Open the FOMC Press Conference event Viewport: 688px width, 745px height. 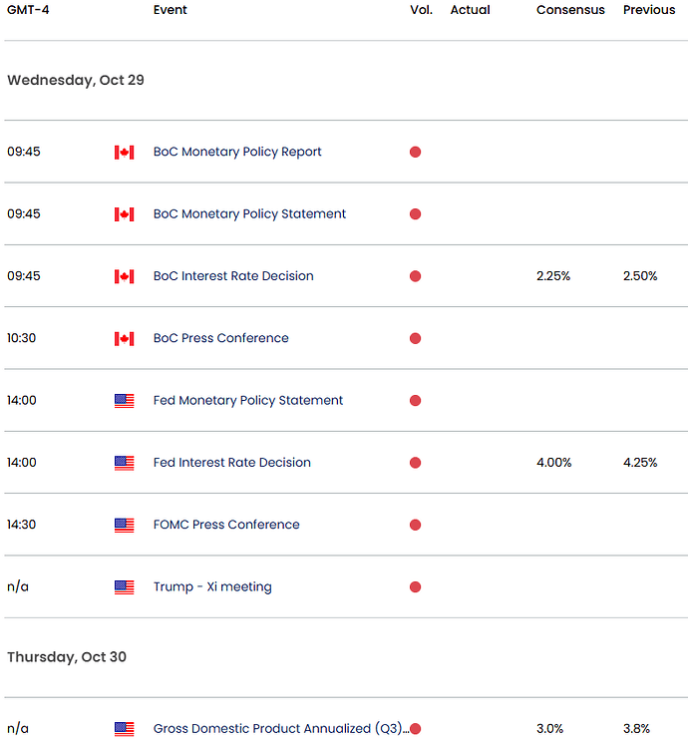226,525
